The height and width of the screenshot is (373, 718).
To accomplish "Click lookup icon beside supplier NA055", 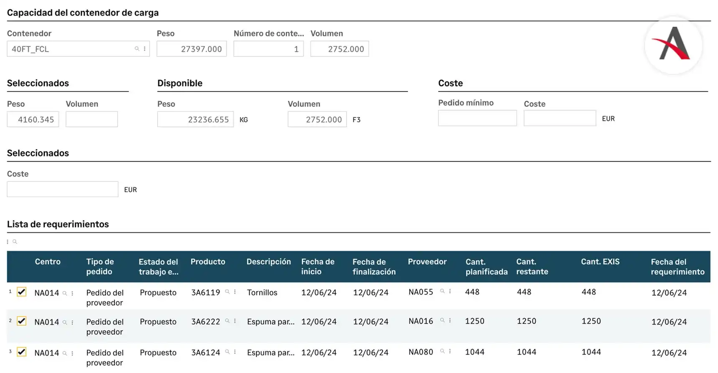I will [442, 291].
